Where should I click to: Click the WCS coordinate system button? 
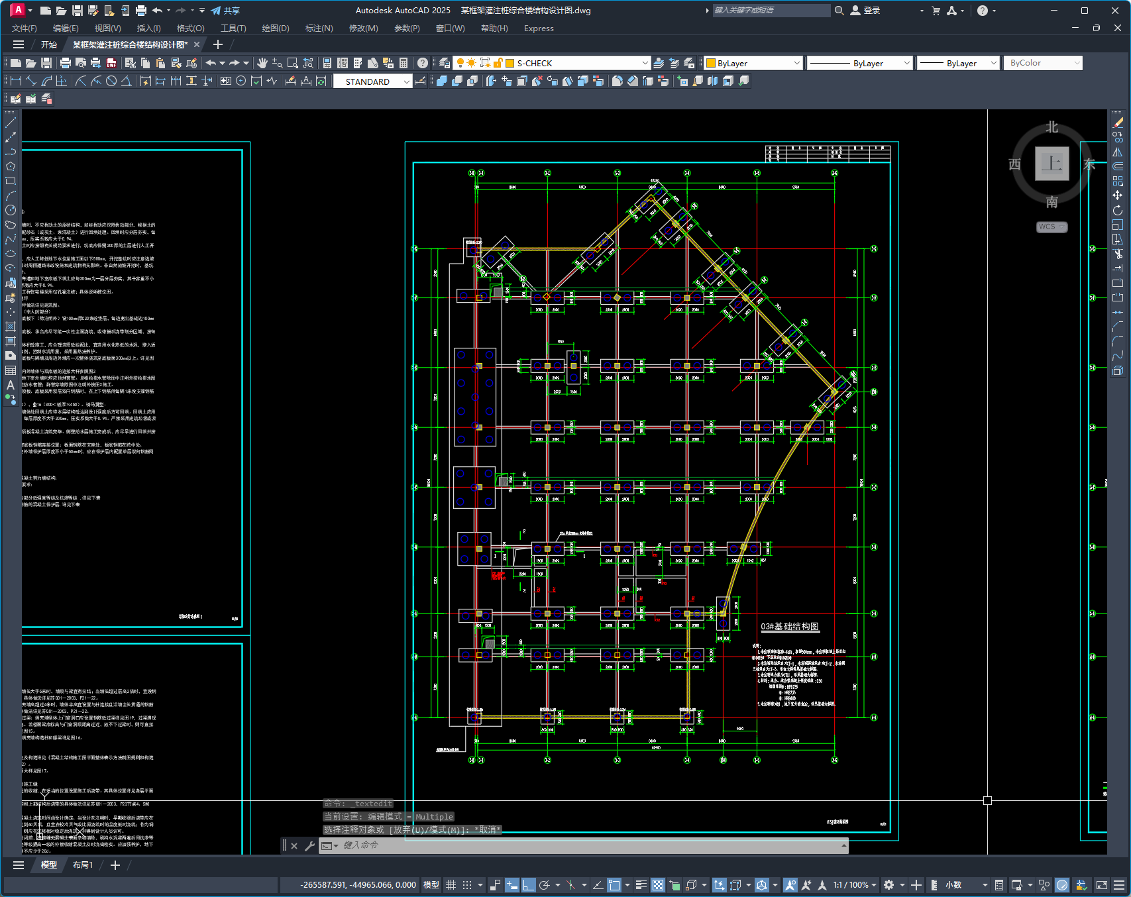tap(1051, 227)
